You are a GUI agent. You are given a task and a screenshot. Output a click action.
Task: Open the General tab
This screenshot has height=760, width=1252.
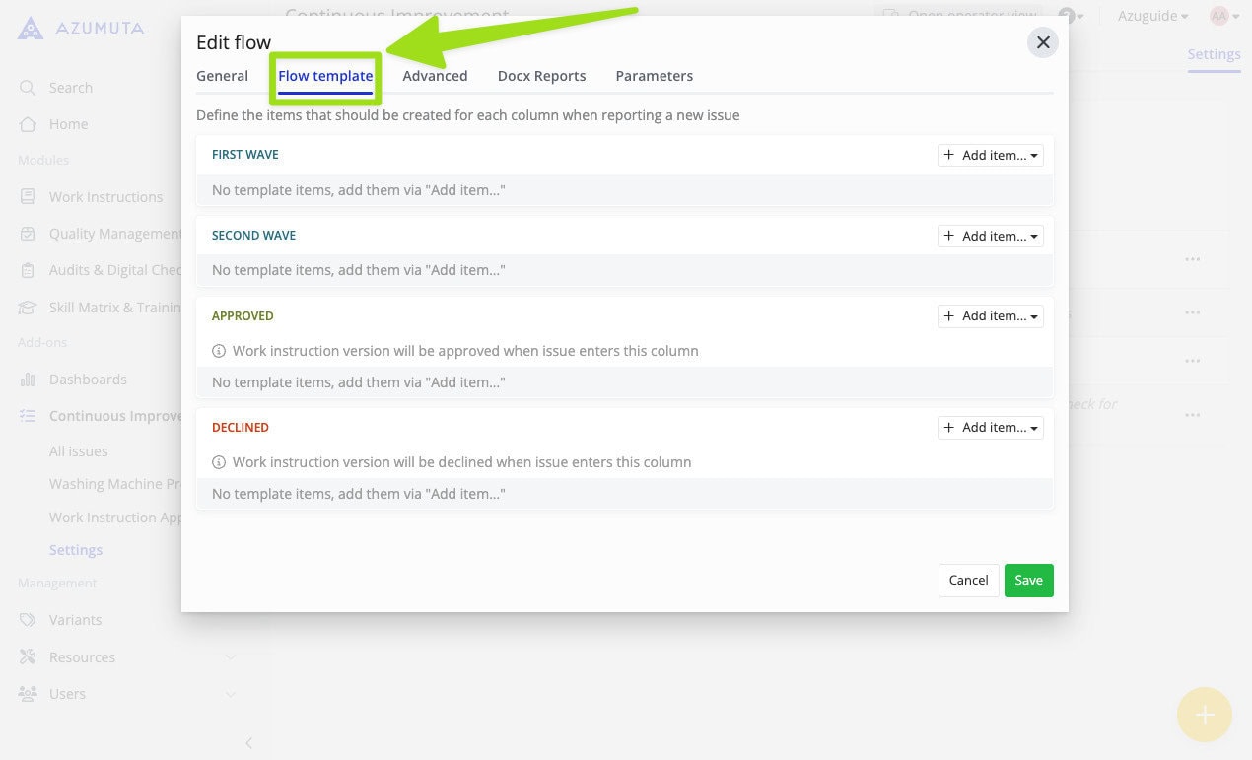[222, 76]
